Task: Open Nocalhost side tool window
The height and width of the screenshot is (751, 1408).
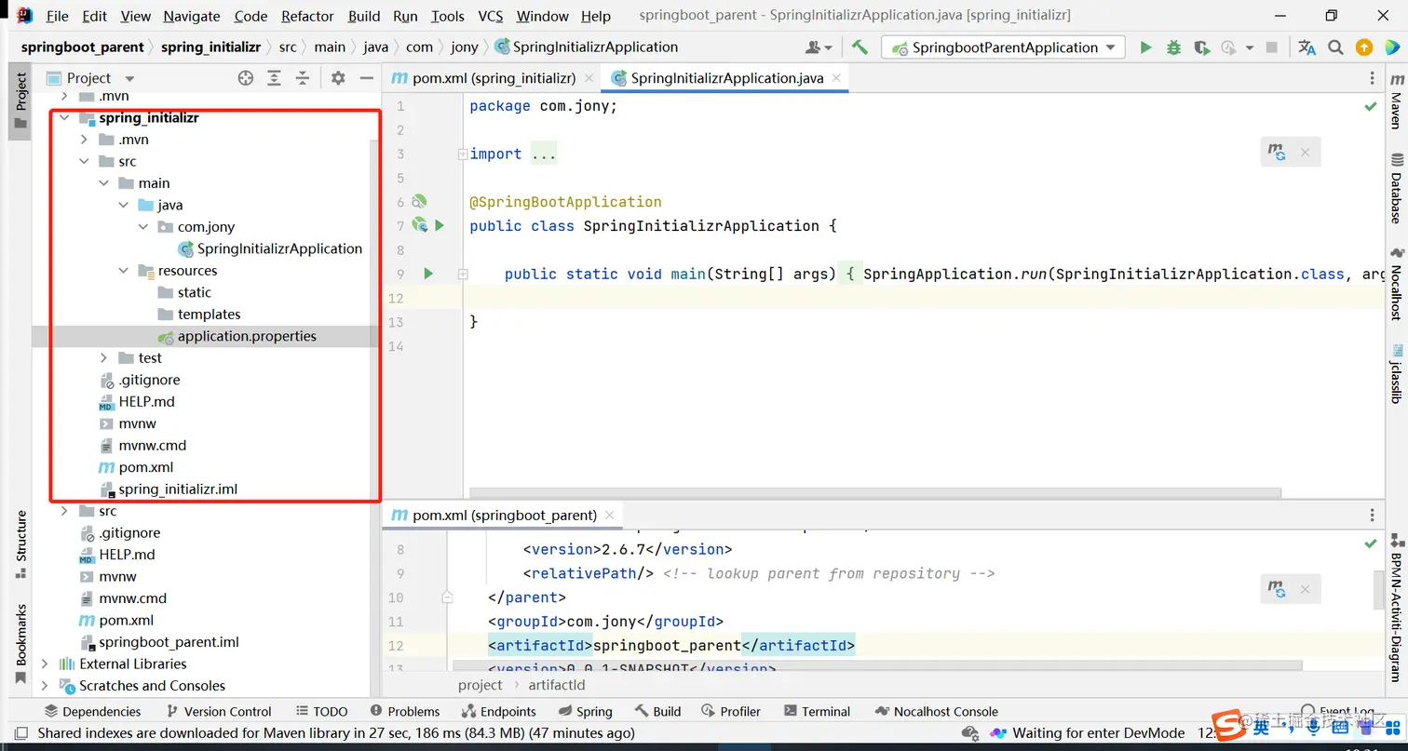Action: coord(1396,284)
